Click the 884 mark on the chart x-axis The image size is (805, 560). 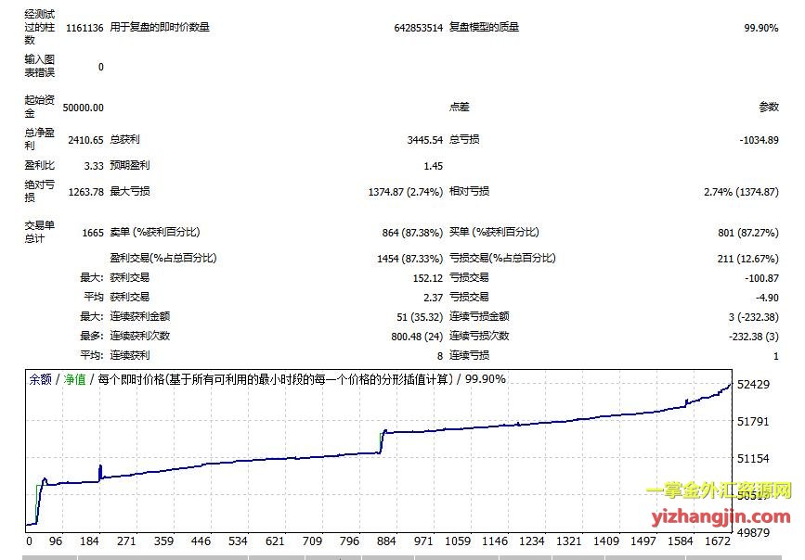(x=384, y=541)
